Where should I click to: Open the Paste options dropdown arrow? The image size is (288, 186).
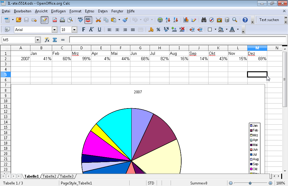[x=119, y=20]
